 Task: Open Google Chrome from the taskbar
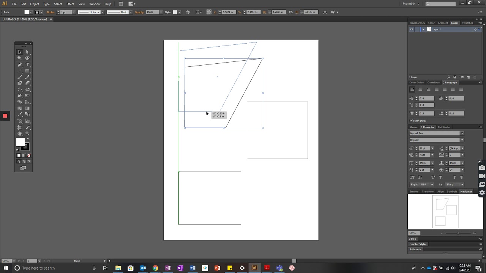[x=155, y=268]
